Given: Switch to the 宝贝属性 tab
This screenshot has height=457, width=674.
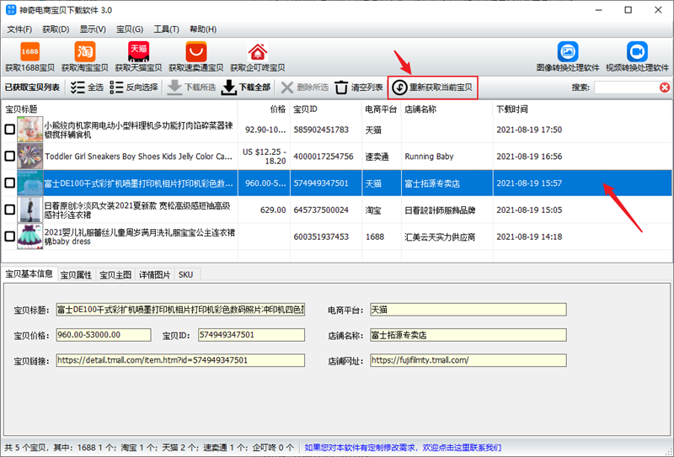Looking at the screenshot, I should (76, 275).
